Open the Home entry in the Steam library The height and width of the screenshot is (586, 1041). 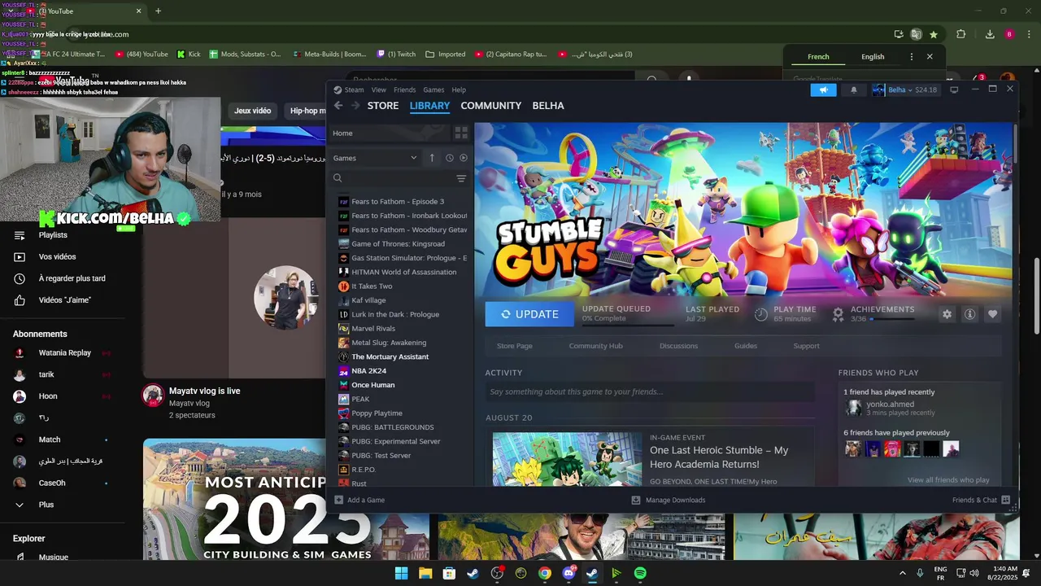(x=390, y=133)
